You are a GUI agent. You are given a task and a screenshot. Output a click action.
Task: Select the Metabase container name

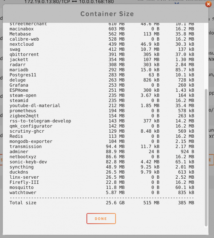pyautogui.click(x=20, y=34)
